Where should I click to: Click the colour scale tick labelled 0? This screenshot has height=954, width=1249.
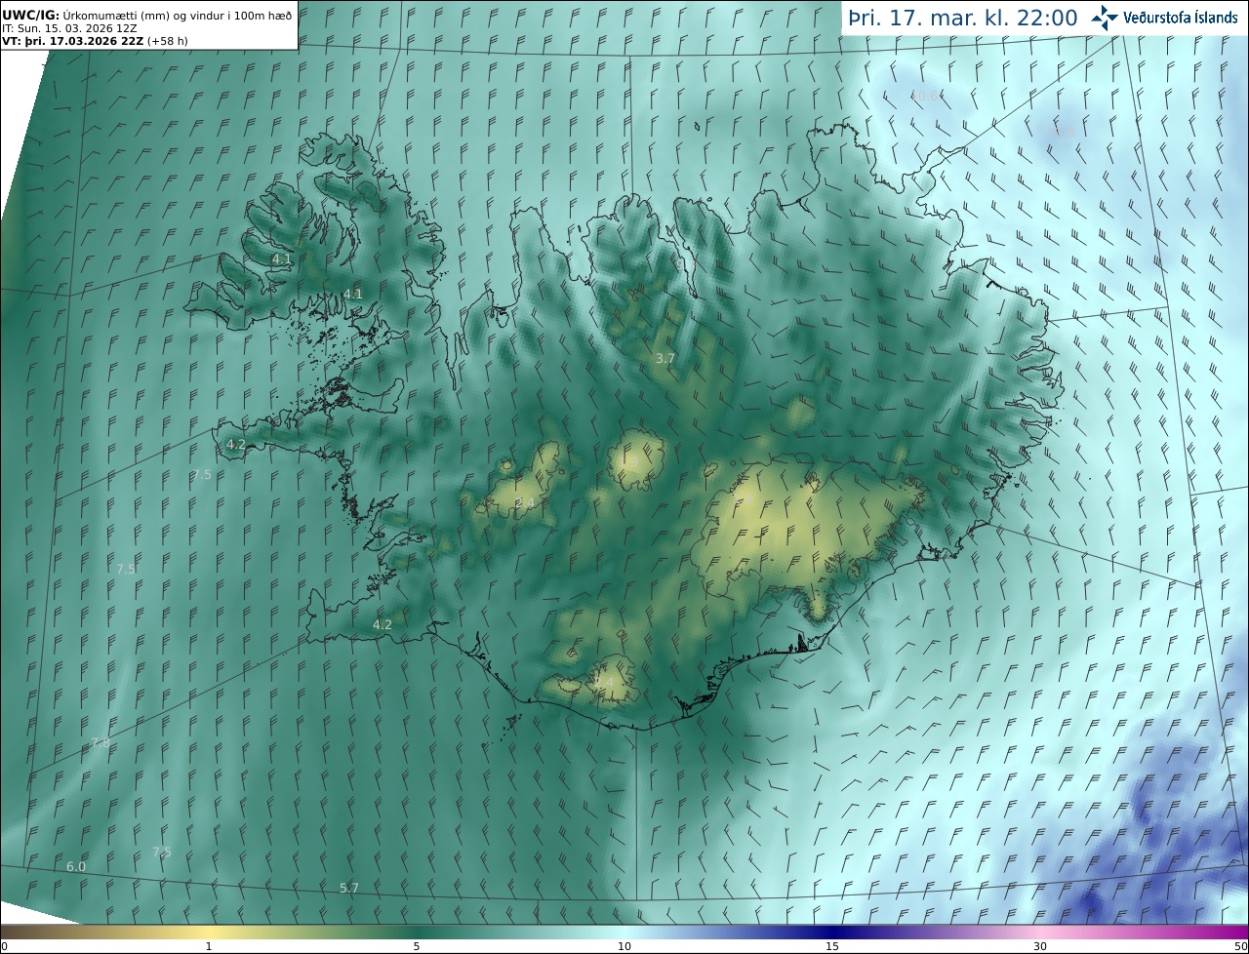pyautogui.click(x=4, y=946)
